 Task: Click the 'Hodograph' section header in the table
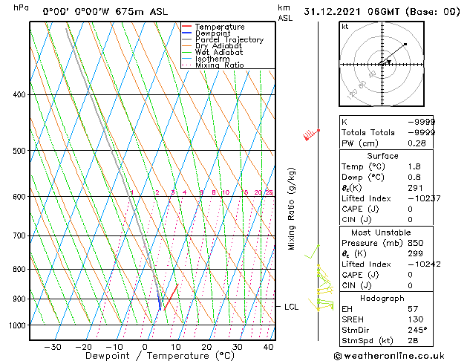point(382,298)
